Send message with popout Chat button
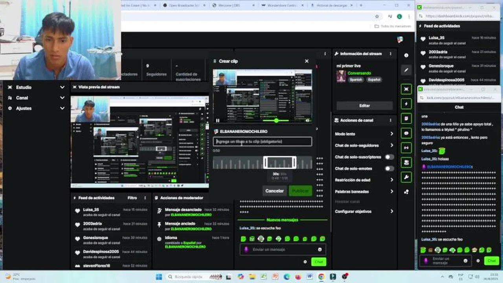This screenshot has width=503, height=283. (492, 261)
